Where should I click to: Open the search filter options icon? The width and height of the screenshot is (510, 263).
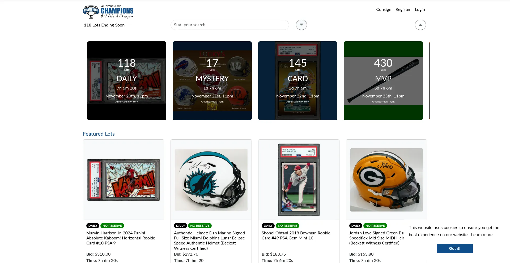tap(301, 25)
